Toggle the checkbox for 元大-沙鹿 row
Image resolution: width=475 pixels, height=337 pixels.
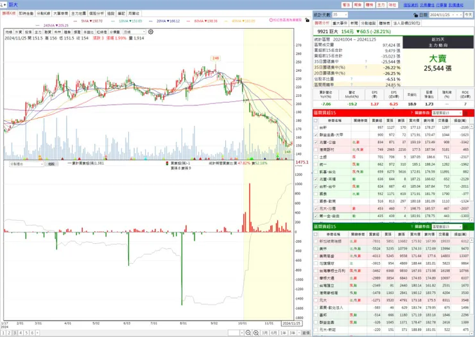[316, 209]
